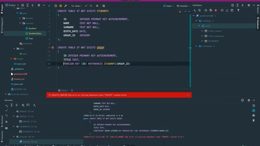
Task: Locate current file in Project panel
Action: (23, 5)
